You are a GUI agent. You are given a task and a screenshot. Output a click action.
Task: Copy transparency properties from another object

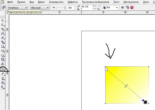click(x=127, y=7)
